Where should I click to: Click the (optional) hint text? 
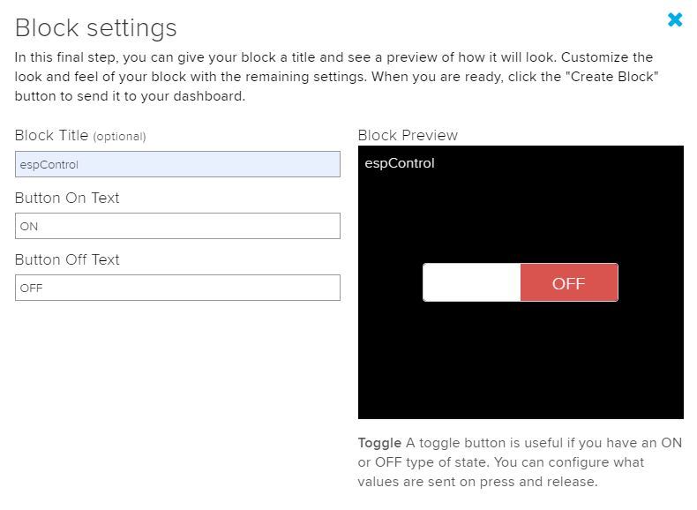pos(119,137)
